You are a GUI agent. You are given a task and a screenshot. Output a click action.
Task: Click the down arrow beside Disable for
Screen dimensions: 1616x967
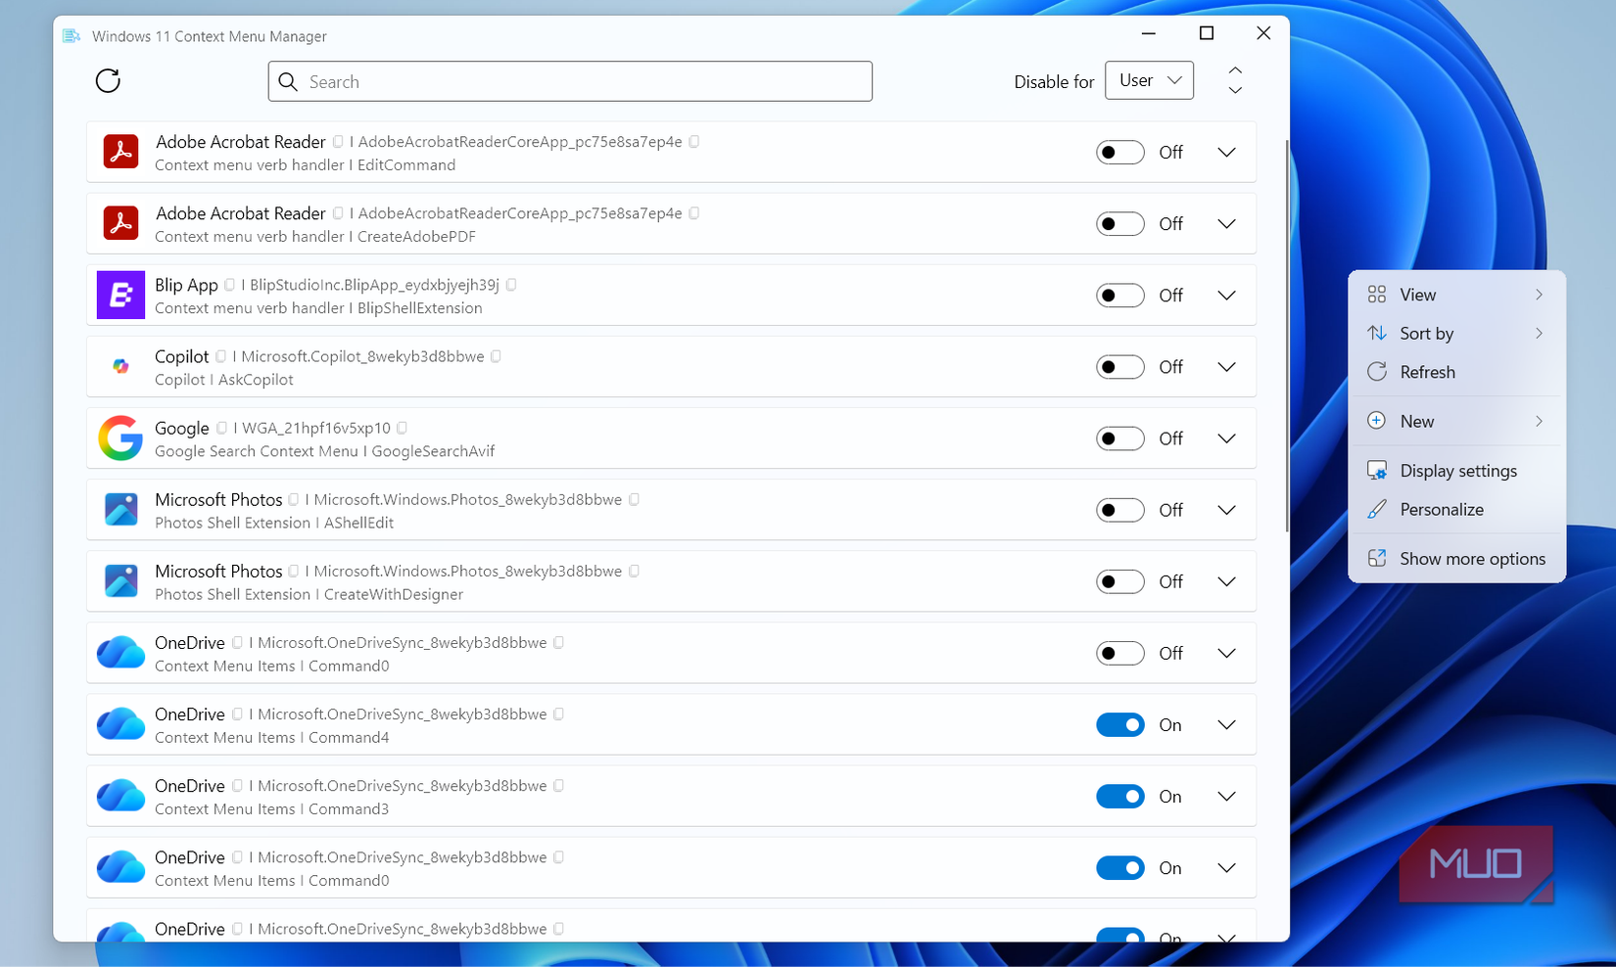pyautogui.click(x=1235, y=90)
